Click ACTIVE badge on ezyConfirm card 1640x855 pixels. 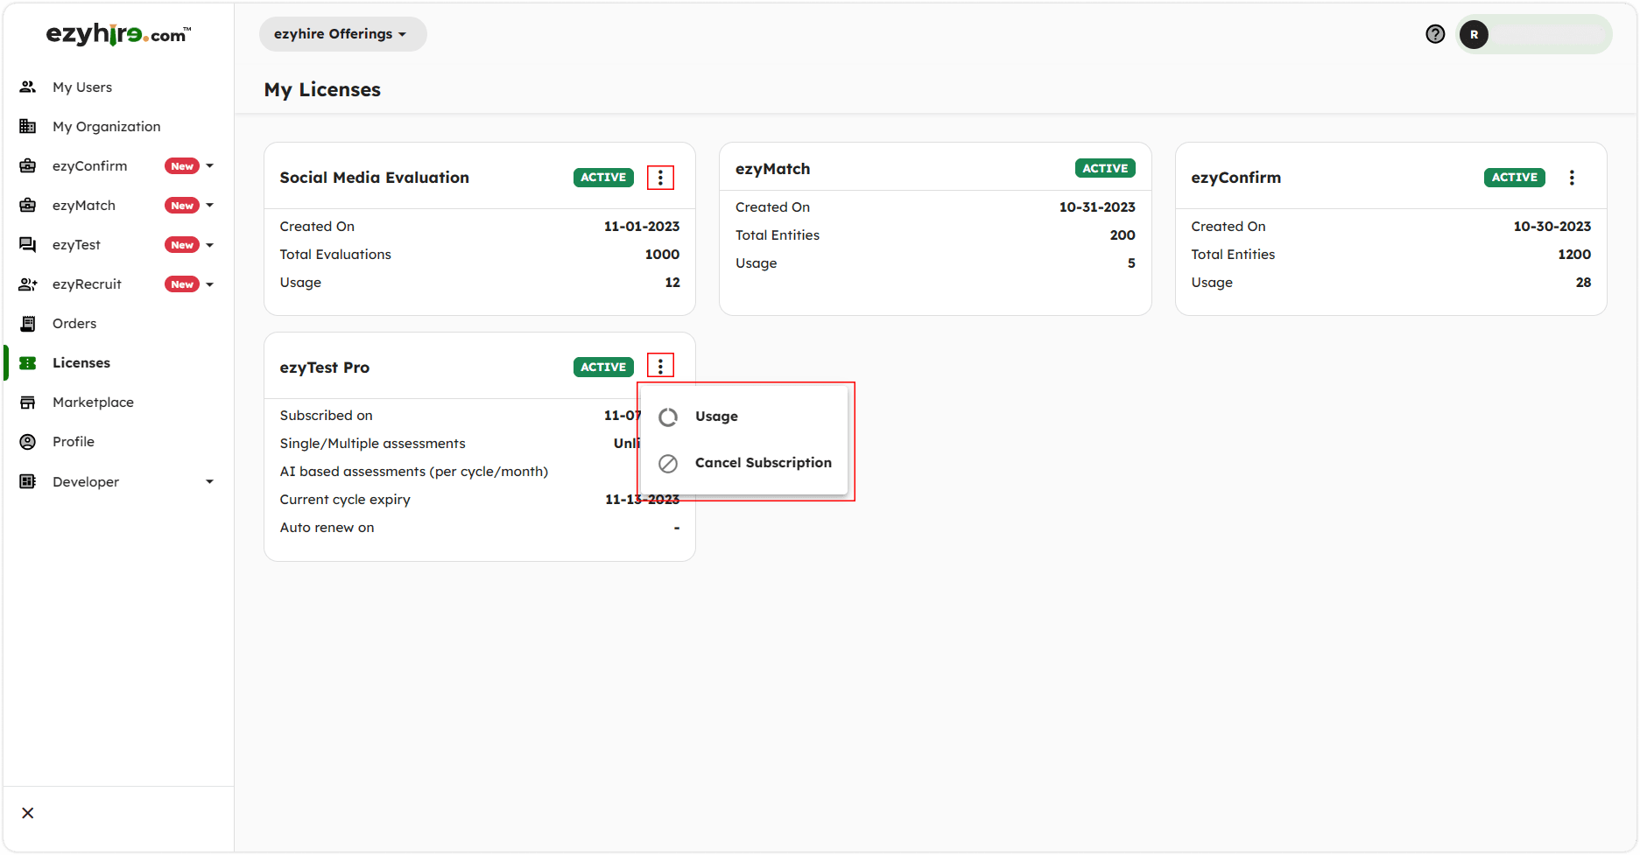click(1515, 177)
